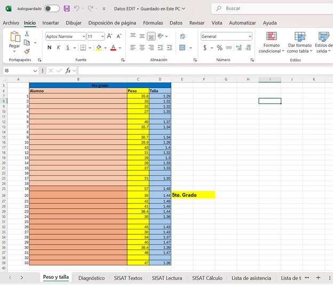Increase font size with larger A icon
The width and height of the screenshot is (333, 285).
[109, 36]
